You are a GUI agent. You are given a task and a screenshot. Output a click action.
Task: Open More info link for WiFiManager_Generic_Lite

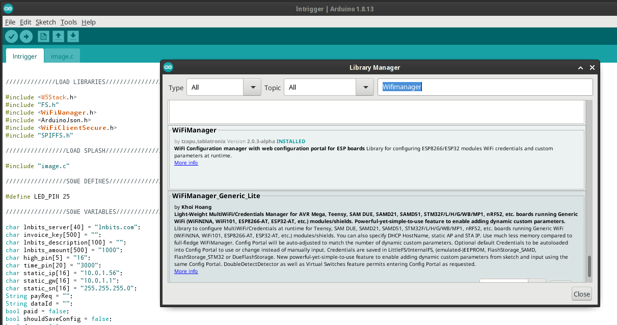tap(186, 271)
